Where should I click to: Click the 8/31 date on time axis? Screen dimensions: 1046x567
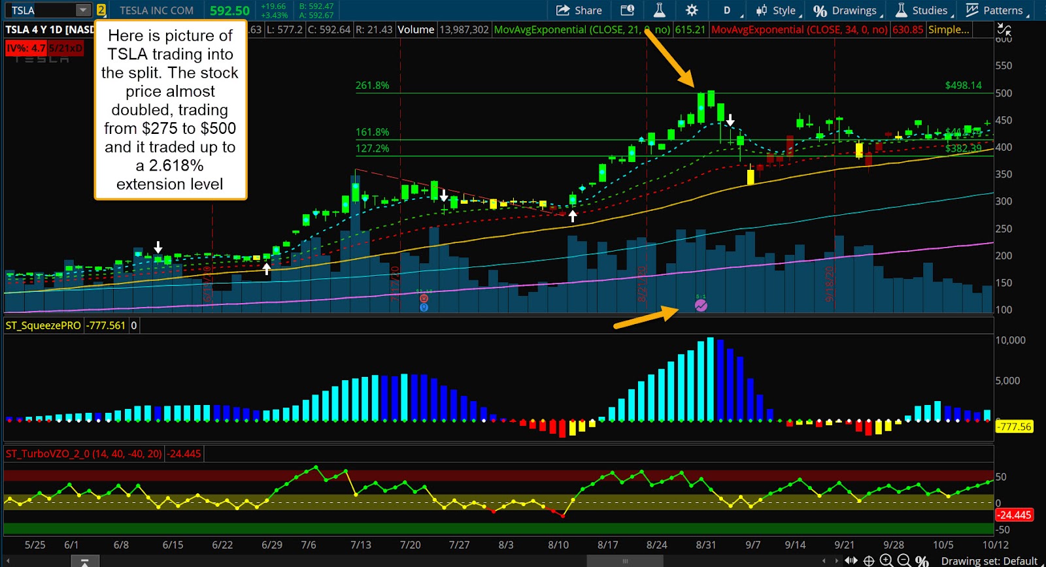tap(705, 545)
